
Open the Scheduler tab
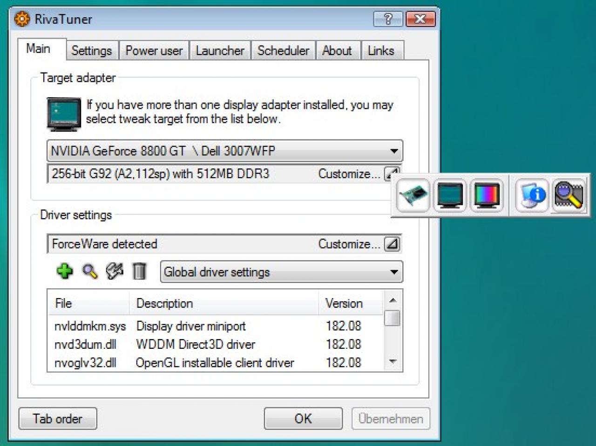283,51
